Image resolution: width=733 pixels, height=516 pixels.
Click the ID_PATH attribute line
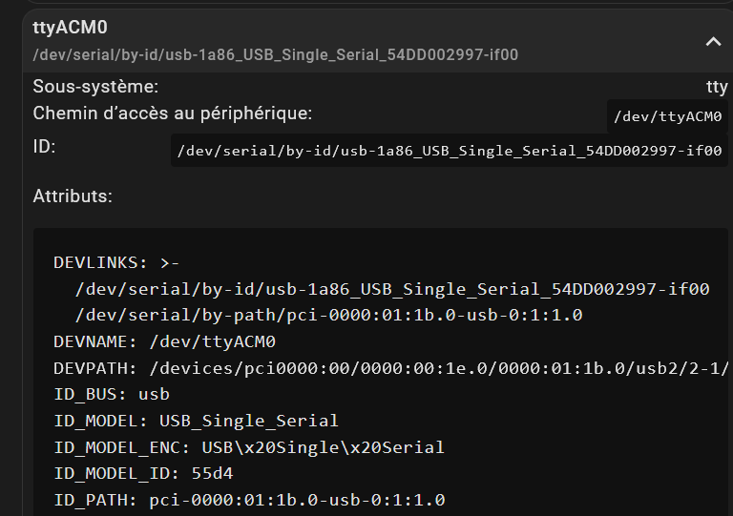point(248,500)
